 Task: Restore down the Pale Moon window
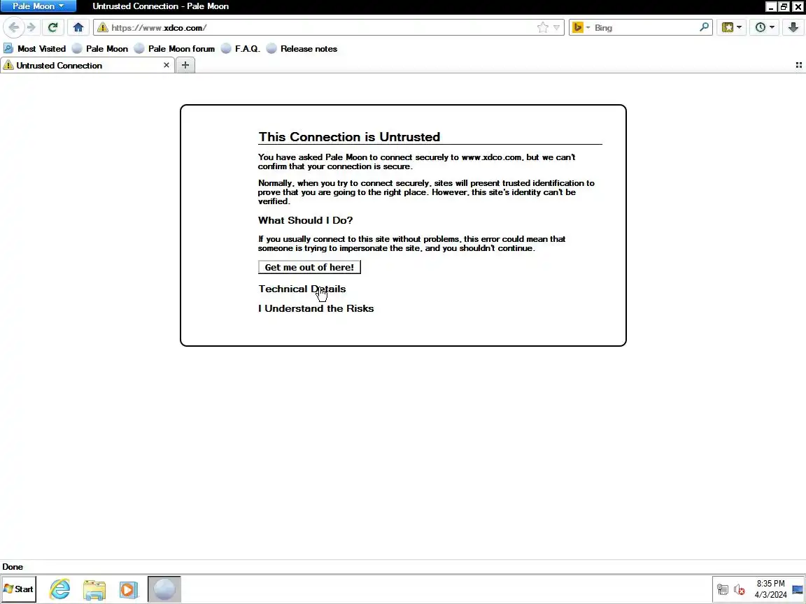[784, 7]
